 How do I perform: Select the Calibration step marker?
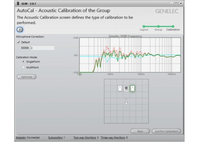(173, 26)
